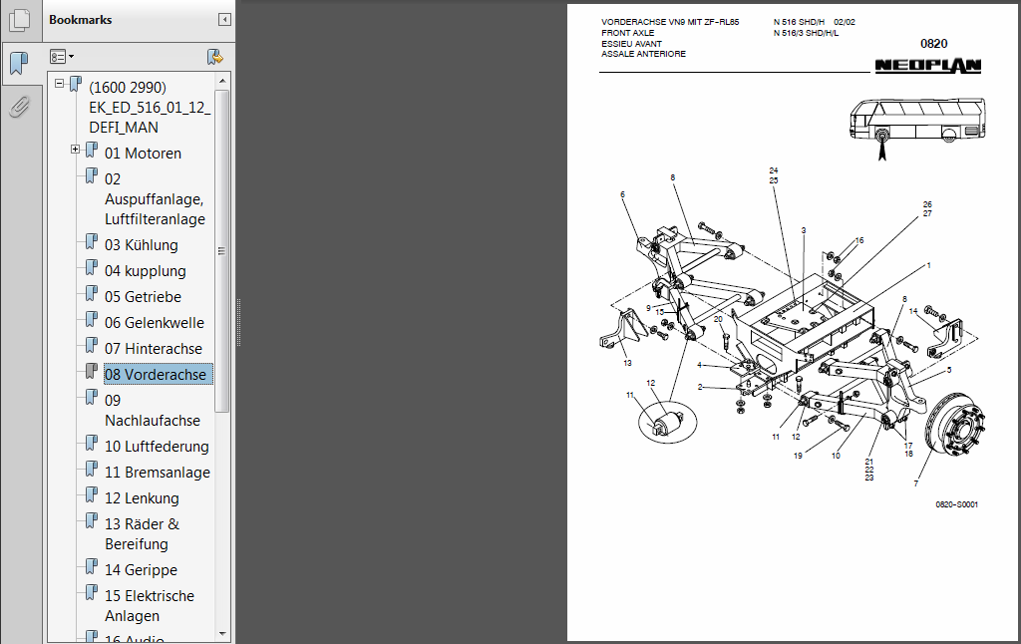The image size is (1021, 644).
Task: Open the 11 Bremsanlage bookmark
Action: pyautogui.click(x=158, y=473)
